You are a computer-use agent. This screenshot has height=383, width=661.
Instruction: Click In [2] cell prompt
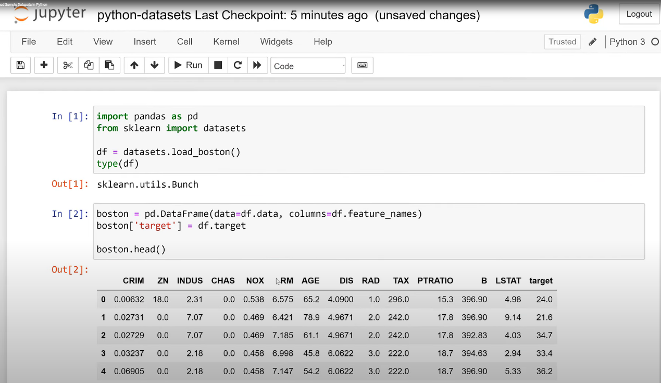pos(70,214)
